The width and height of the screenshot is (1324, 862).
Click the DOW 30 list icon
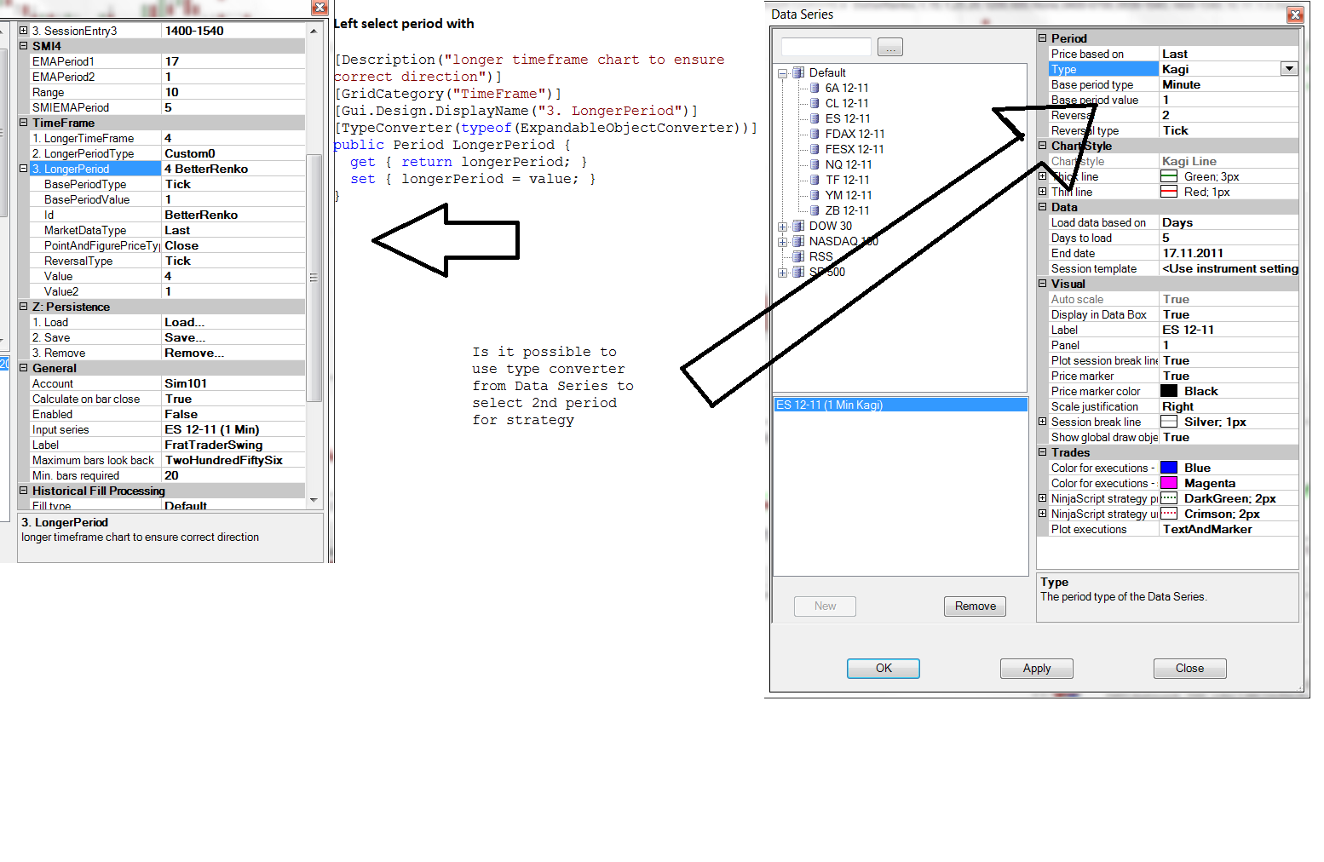pos(798,226)
